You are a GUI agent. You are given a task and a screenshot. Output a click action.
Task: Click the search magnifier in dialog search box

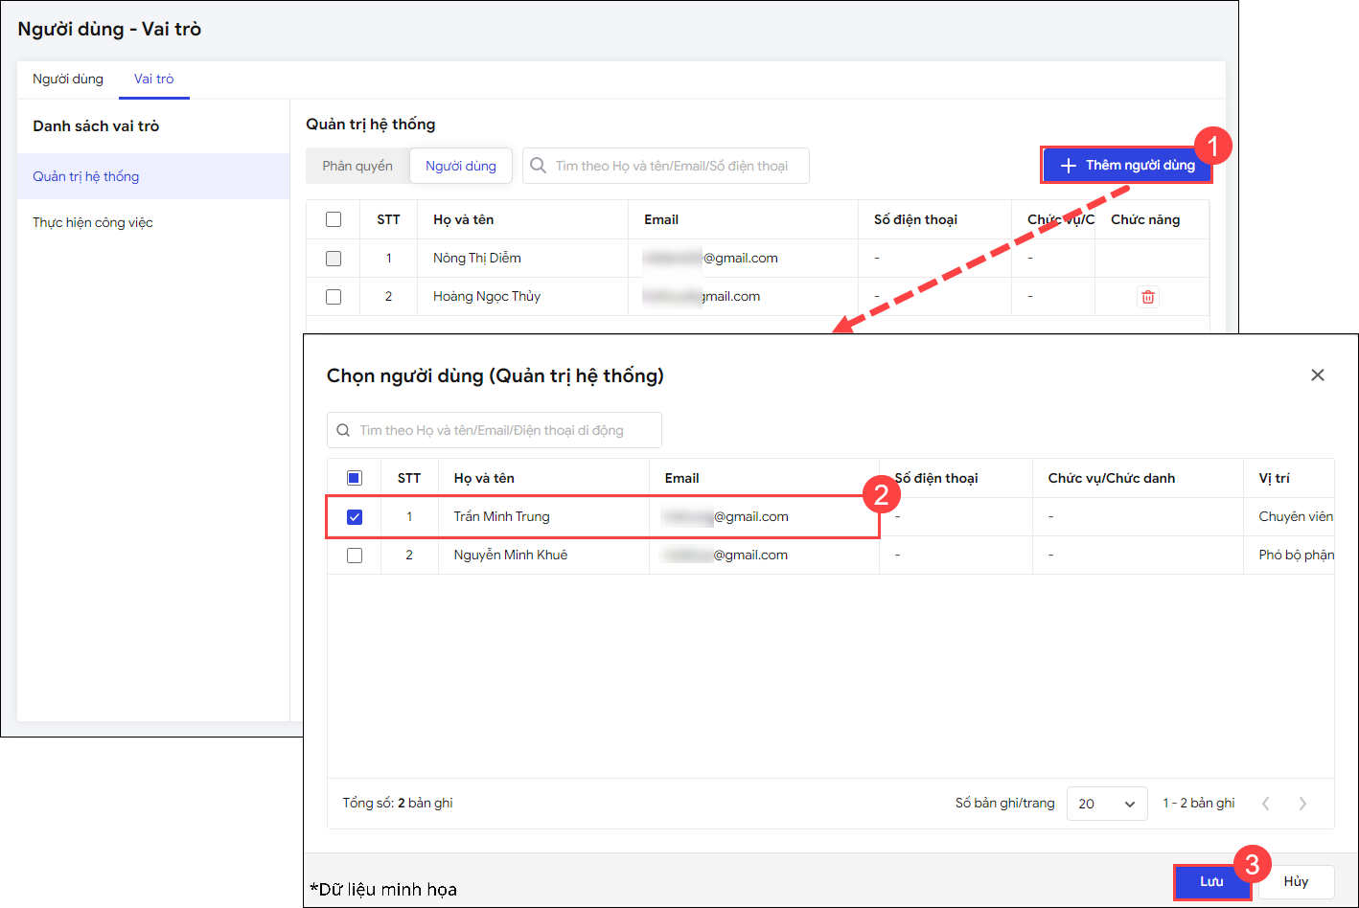point(343,431)
